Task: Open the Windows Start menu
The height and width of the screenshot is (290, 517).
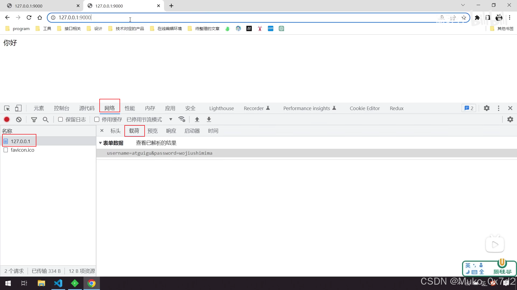Action: click(8, 283)
